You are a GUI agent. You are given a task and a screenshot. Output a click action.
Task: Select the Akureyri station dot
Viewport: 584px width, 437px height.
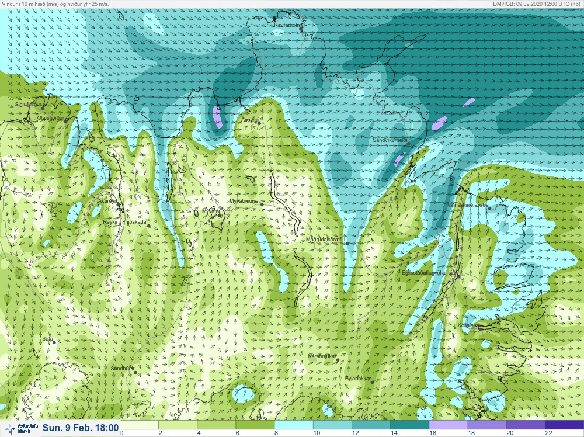click(118, 204)
